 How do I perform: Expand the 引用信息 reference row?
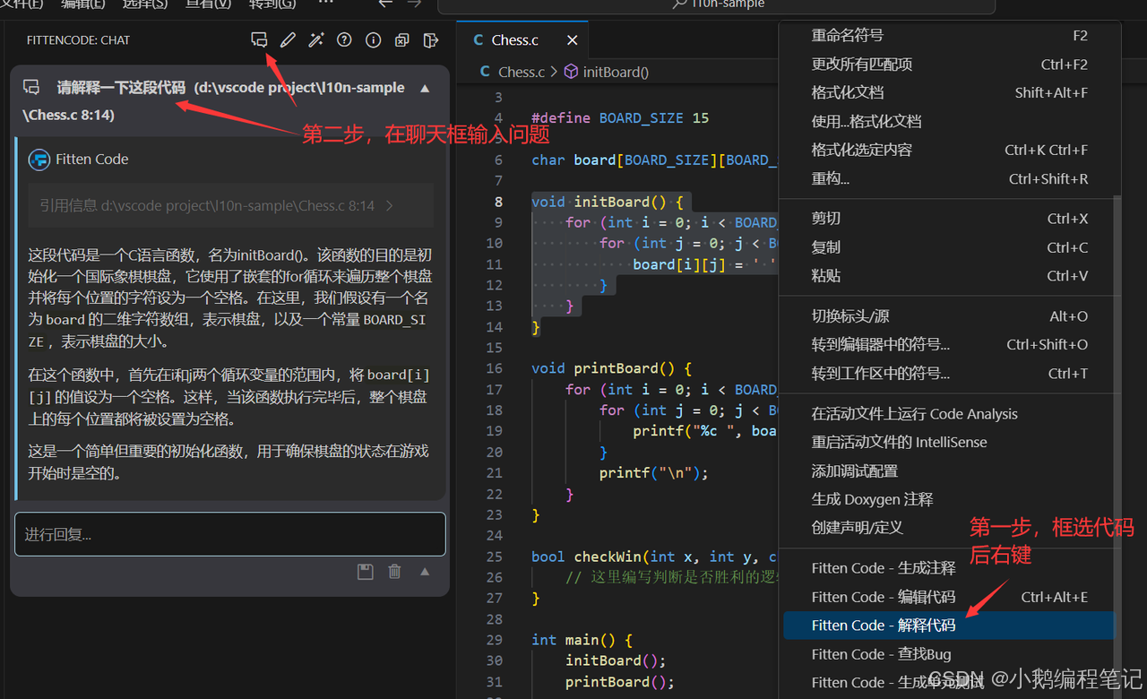231,205
